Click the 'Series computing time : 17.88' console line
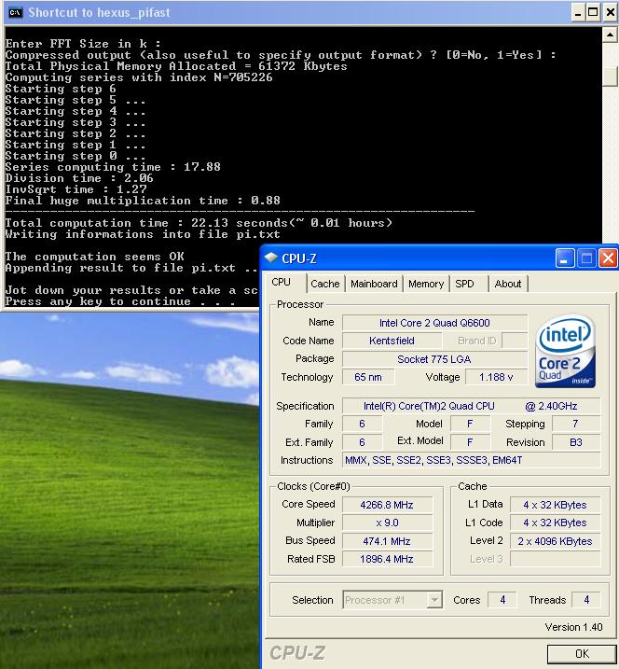The image size is (619, 669). [113, 167]
